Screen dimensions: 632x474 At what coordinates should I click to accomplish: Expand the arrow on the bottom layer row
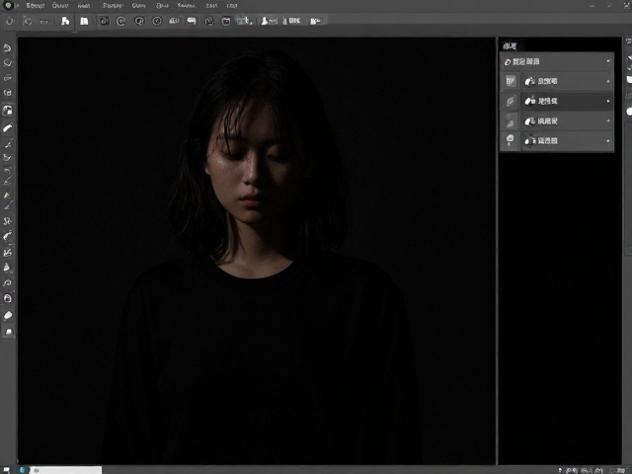click(608, 140)
